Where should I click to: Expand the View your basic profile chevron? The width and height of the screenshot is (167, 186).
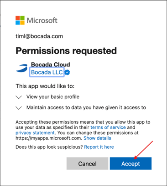point(19,97)
